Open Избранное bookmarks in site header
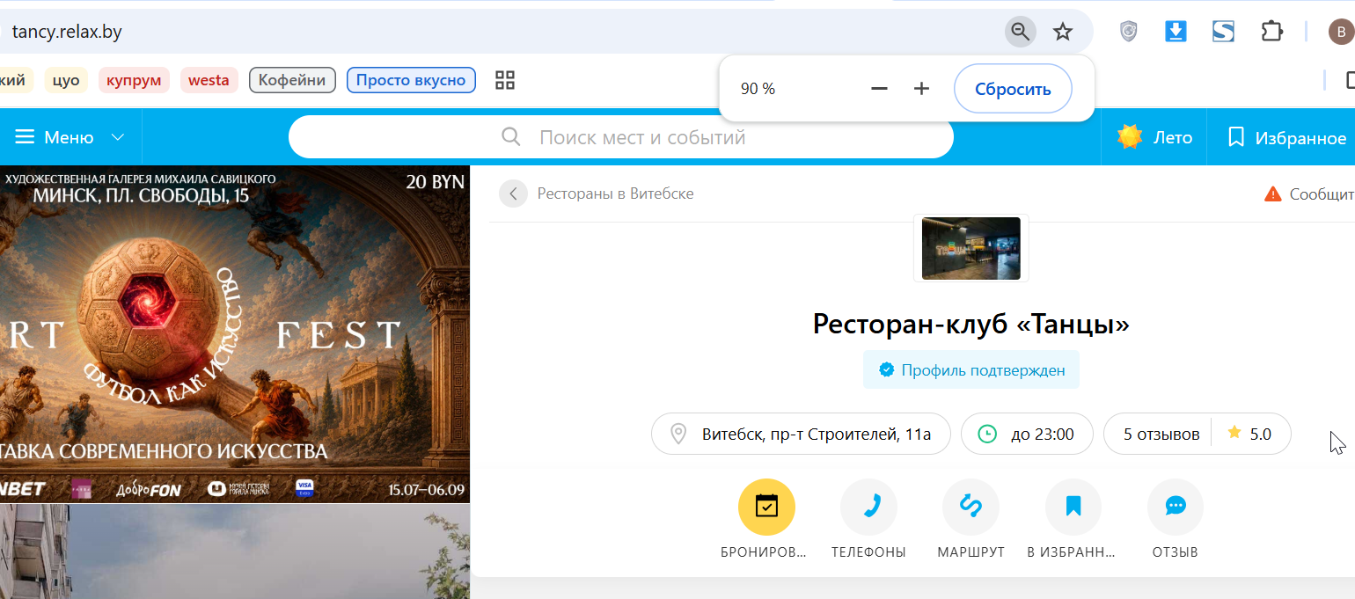Image resolution: width=1355 pixels, height=599 pixels. coord(1288,137)
